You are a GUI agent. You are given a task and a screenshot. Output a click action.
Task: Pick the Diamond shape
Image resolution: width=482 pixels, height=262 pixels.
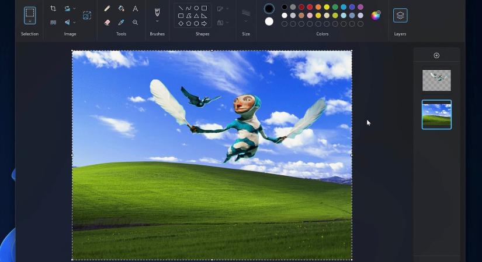[x=181, y=23]
